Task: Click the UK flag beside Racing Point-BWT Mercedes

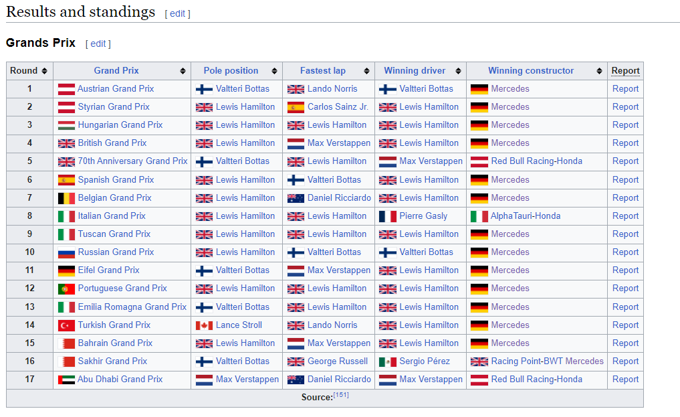Action: pyautogui.click(x=479, y=362)
